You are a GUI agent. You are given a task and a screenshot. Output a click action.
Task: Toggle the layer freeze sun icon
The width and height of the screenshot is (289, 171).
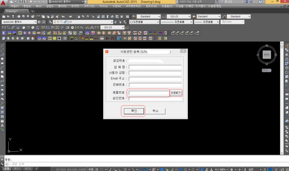coord(58,22)
